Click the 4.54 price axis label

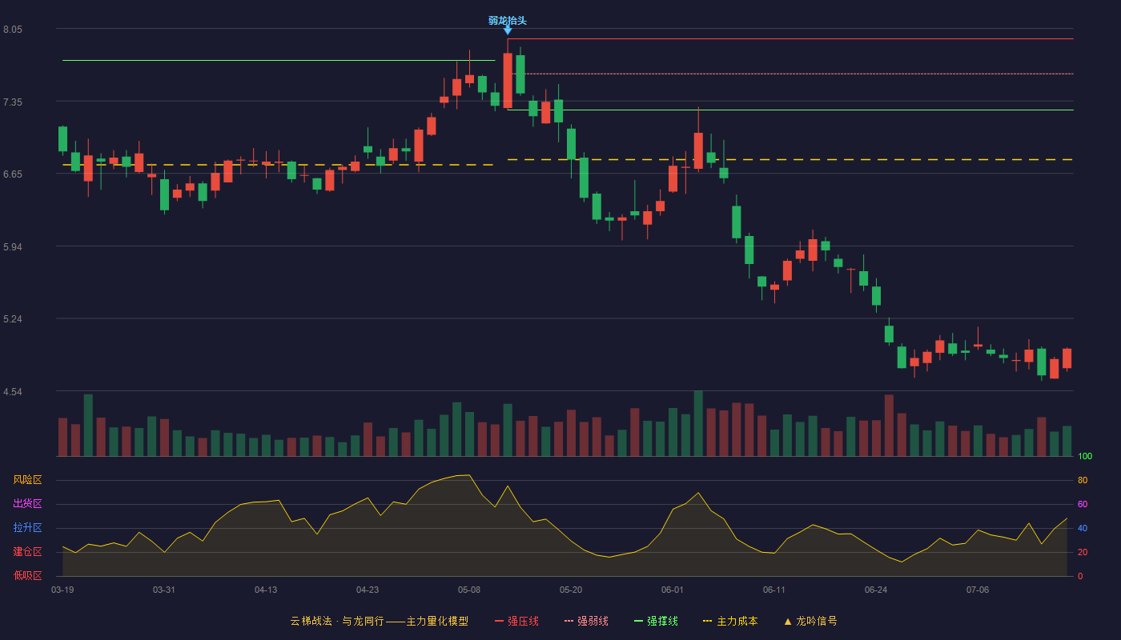[13, 392]
